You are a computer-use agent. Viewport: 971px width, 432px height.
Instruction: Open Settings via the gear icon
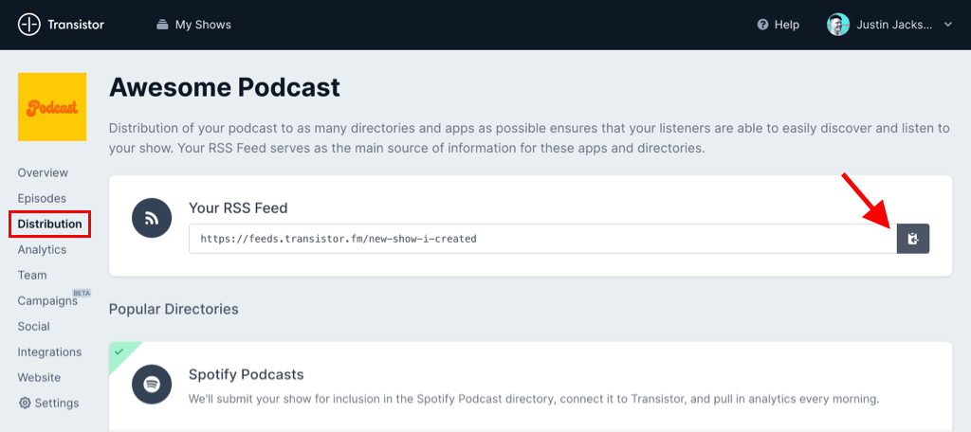click(x=25, y=403)
